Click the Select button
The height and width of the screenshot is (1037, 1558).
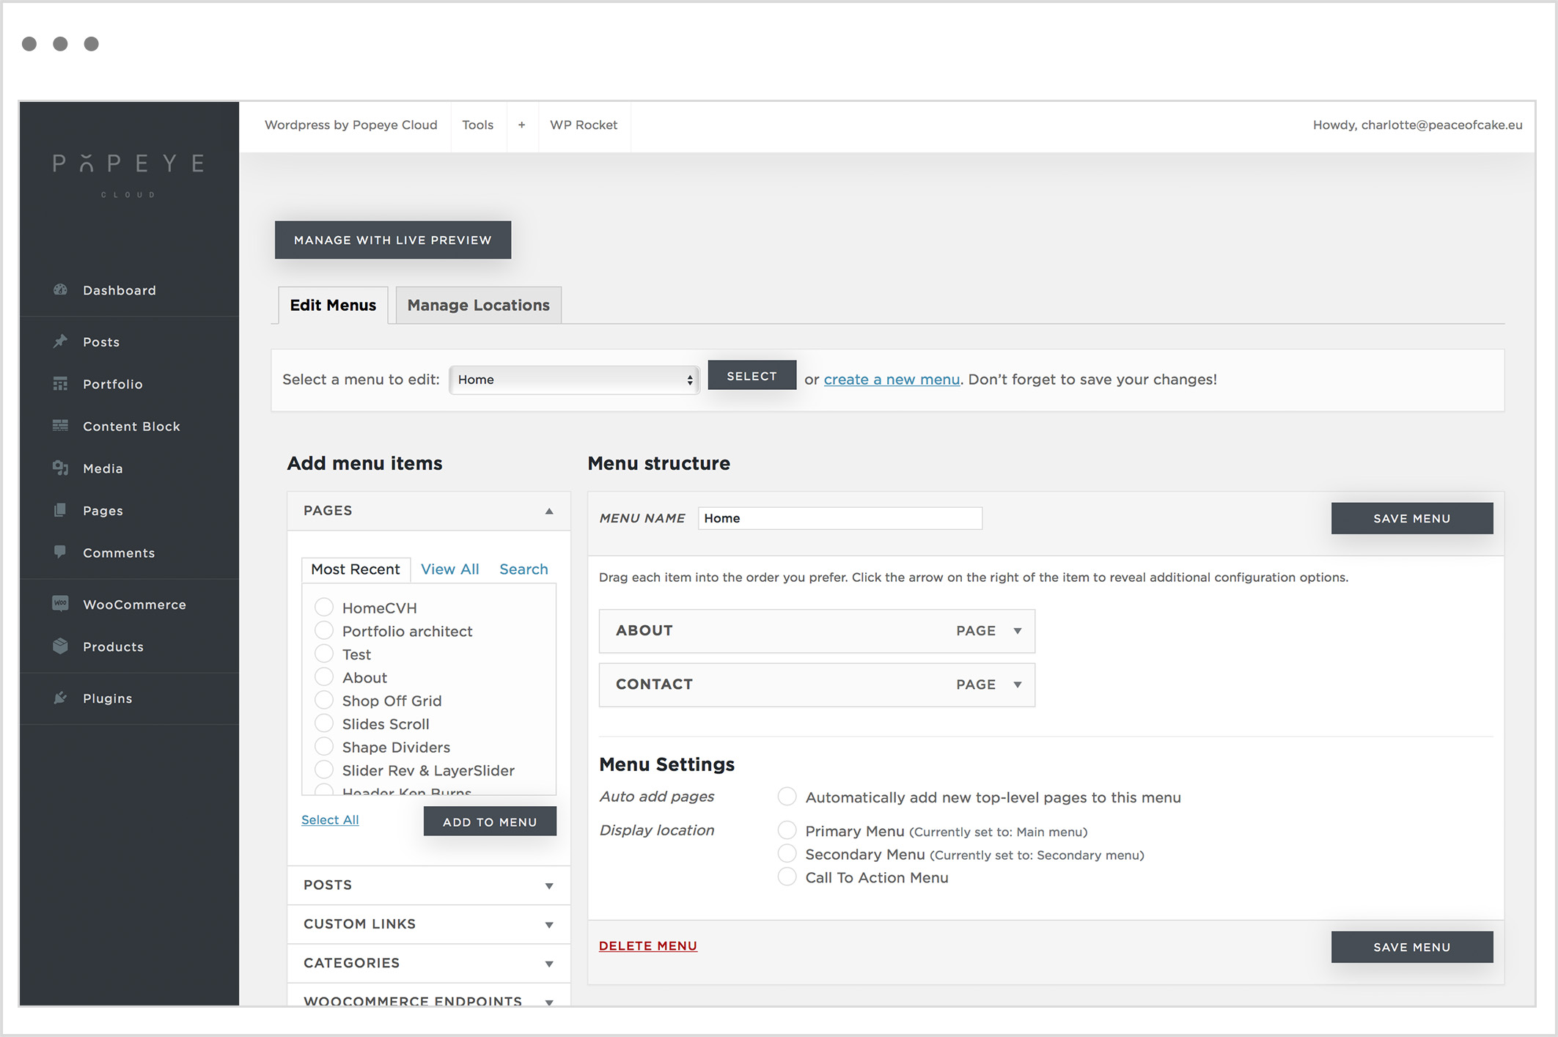752,375
